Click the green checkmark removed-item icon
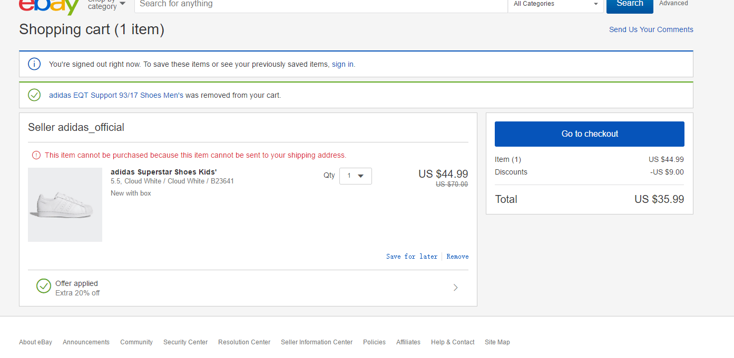 click(x=34, y=95)
